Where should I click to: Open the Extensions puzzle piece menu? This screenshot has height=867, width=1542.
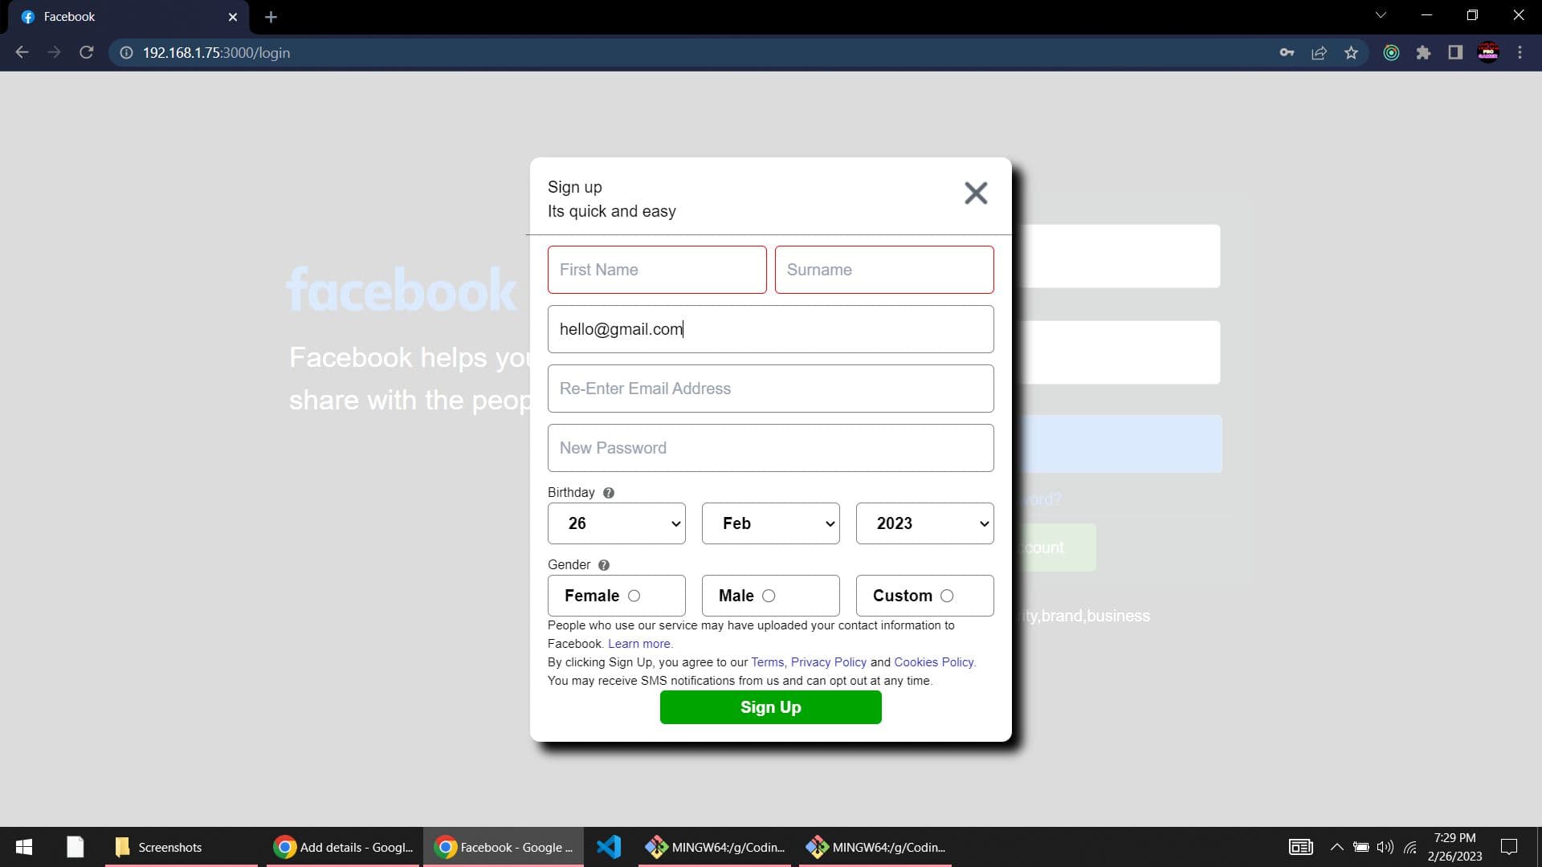1423,53
